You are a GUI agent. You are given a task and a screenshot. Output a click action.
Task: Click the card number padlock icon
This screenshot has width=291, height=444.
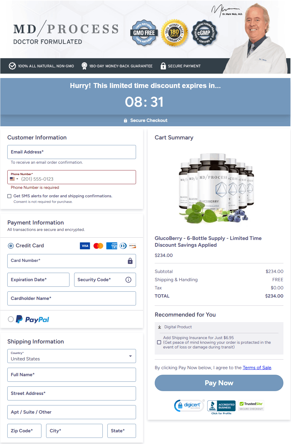point(130,261)
